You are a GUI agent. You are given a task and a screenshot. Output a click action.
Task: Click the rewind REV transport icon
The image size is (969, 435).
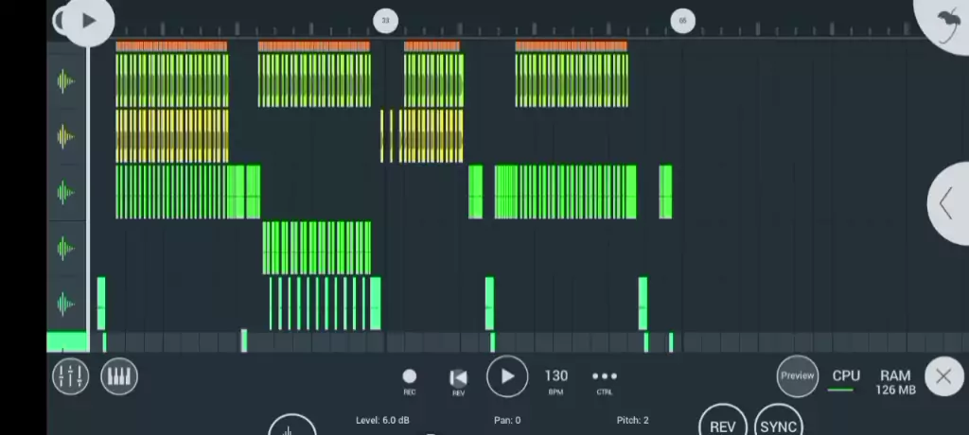click(x=458, y=378)
